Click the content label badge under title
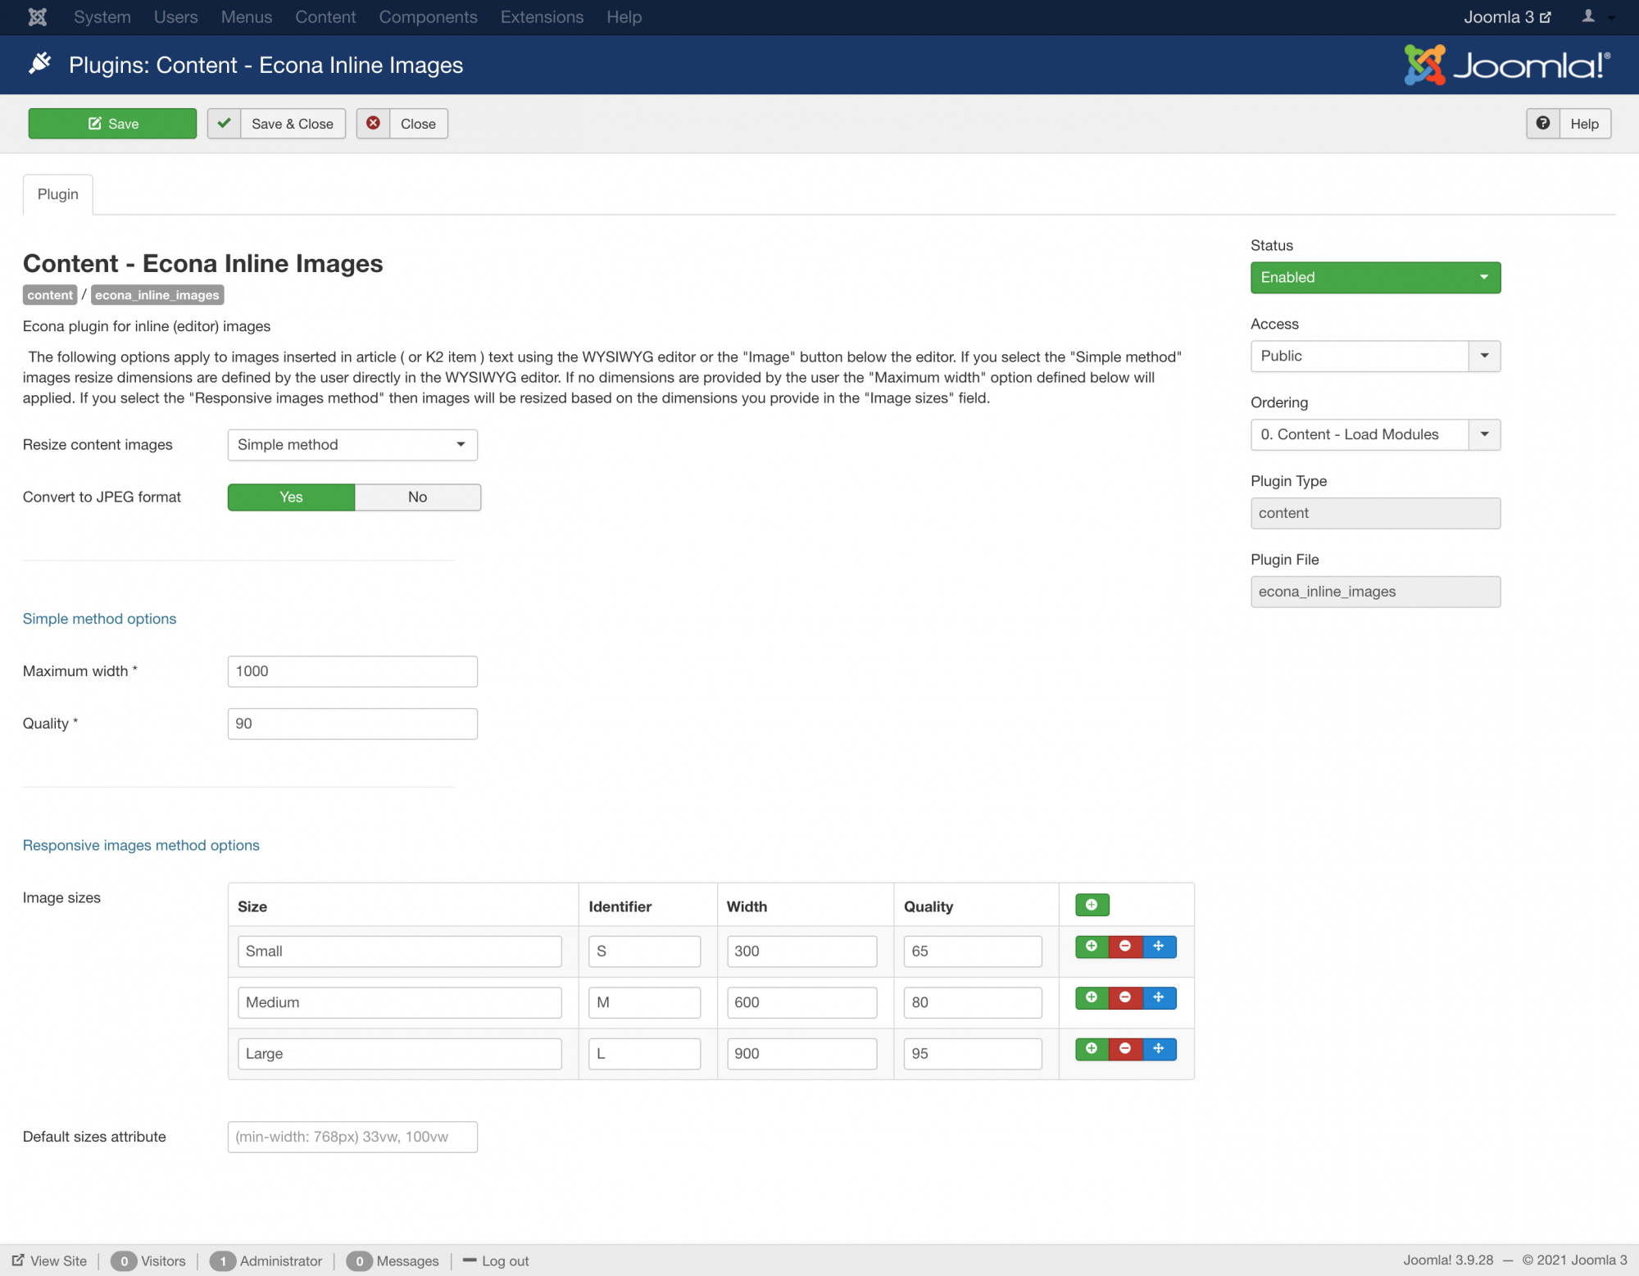This screenshot has height=1276, width=1639. coord(50,295)
